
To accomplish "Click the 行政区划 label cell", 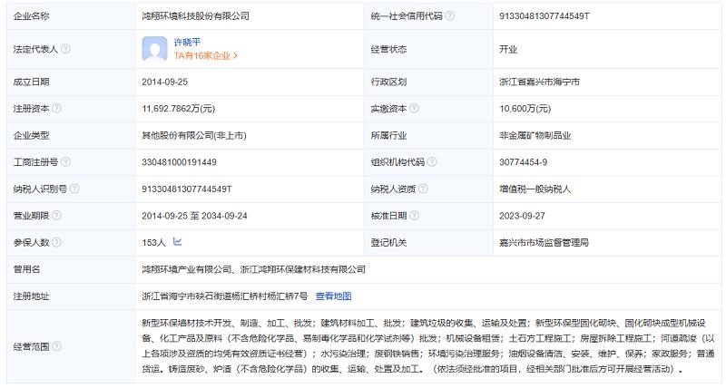I will pos(428,82).
